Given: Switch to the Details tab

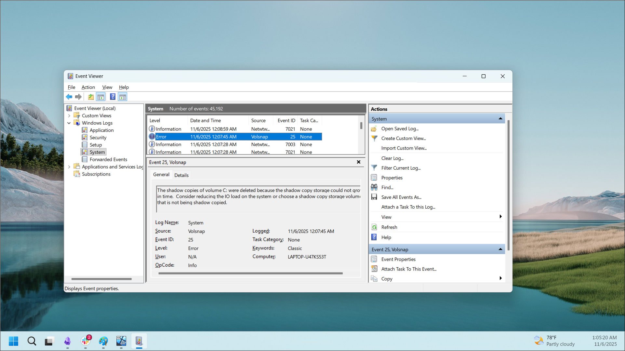Looking at the screenshot, I should coord(181,175).
